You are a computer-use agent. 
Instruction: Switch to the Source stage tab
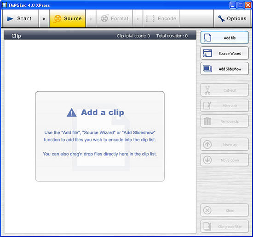tap(68, 18)
